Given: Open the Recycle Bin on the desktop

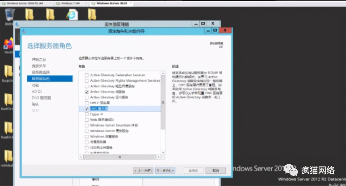Looking at the screenshot, I should (x=9, y=15).
